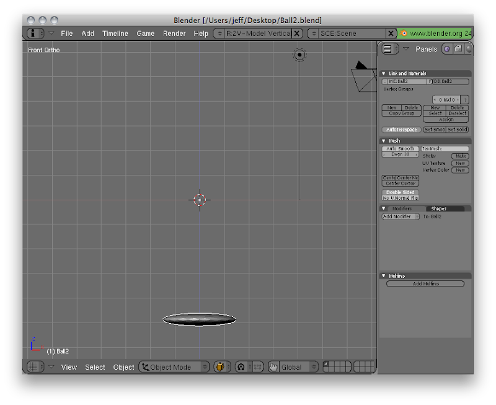Click the Buttons window type icon

click(387, 49)
